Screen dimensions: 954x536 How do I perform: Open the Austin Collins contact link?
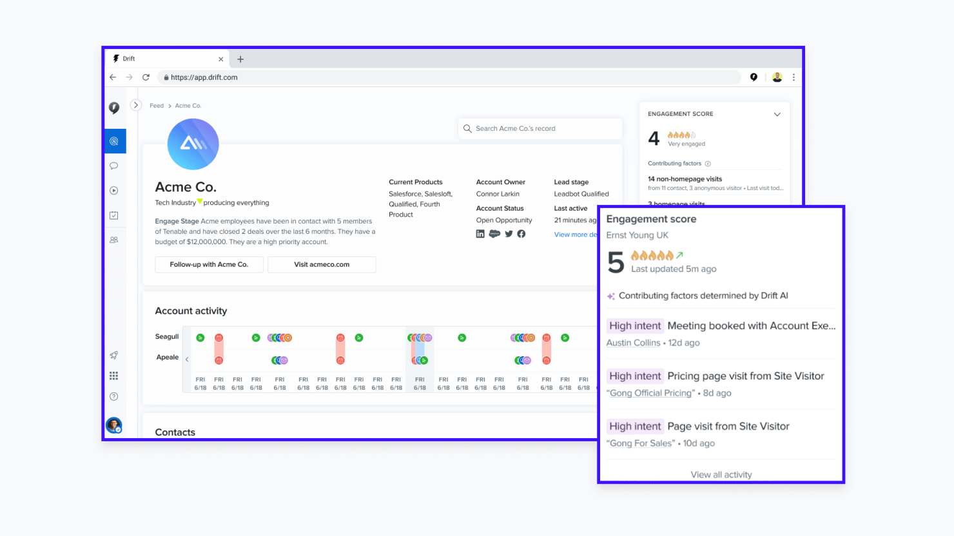(633, 343)
